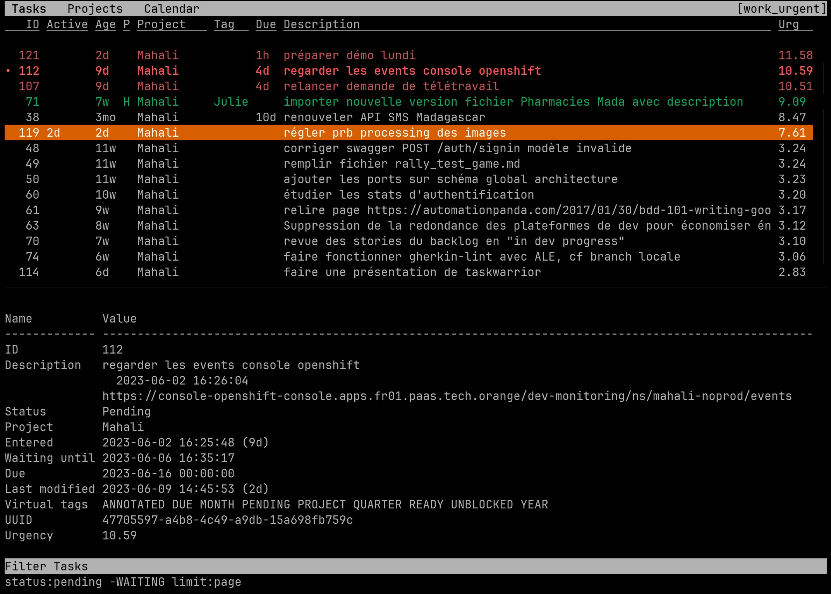The image size is (831, 594).
Task: Open the console-openshift events URL annotation
Action: [x=447, y=396]
